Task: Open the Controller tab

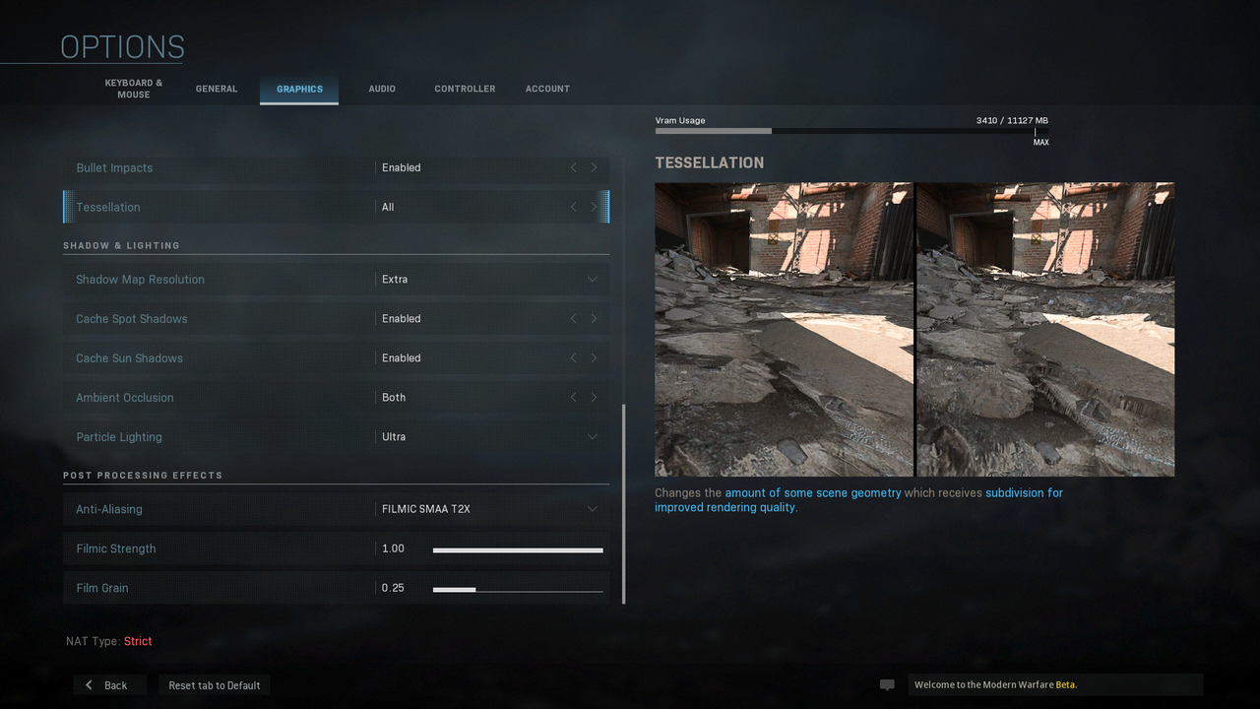Action: [465, 89]
